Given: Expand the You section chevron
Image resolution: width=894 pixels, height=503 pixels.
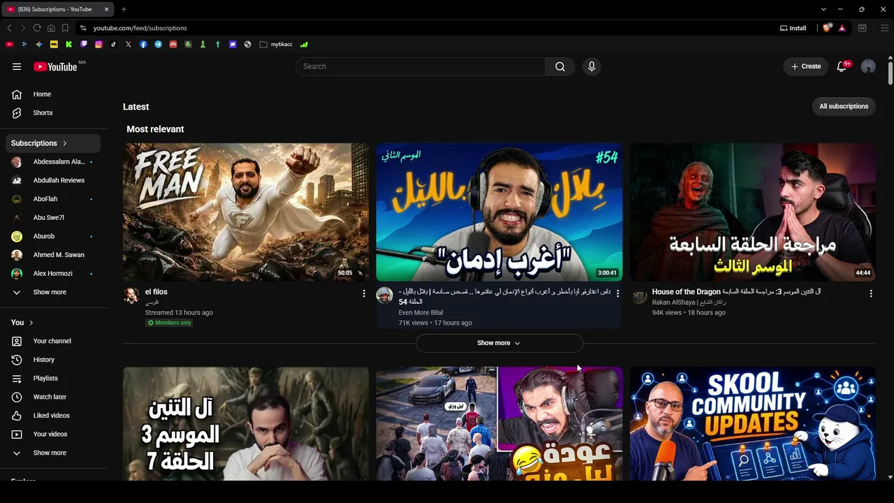Looking at the screenshot, I should tap(31, 323).
